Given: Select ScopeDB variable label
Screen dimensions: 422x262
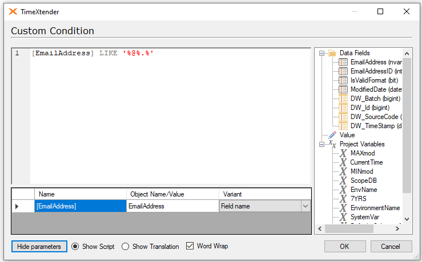Looking at the screenshot, I should [363, 181].
